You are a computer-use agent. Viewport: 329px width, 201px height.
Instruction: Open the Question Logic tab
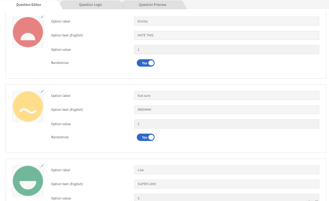[91, 5]
